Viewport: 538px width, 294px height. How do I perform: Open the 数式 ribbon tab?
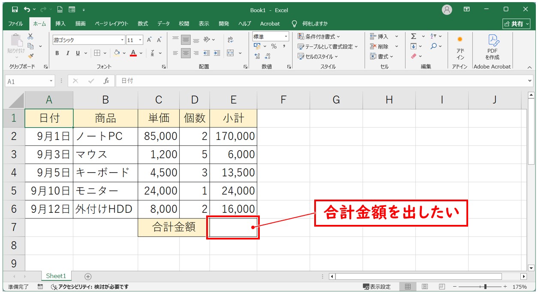click(143, 24)
